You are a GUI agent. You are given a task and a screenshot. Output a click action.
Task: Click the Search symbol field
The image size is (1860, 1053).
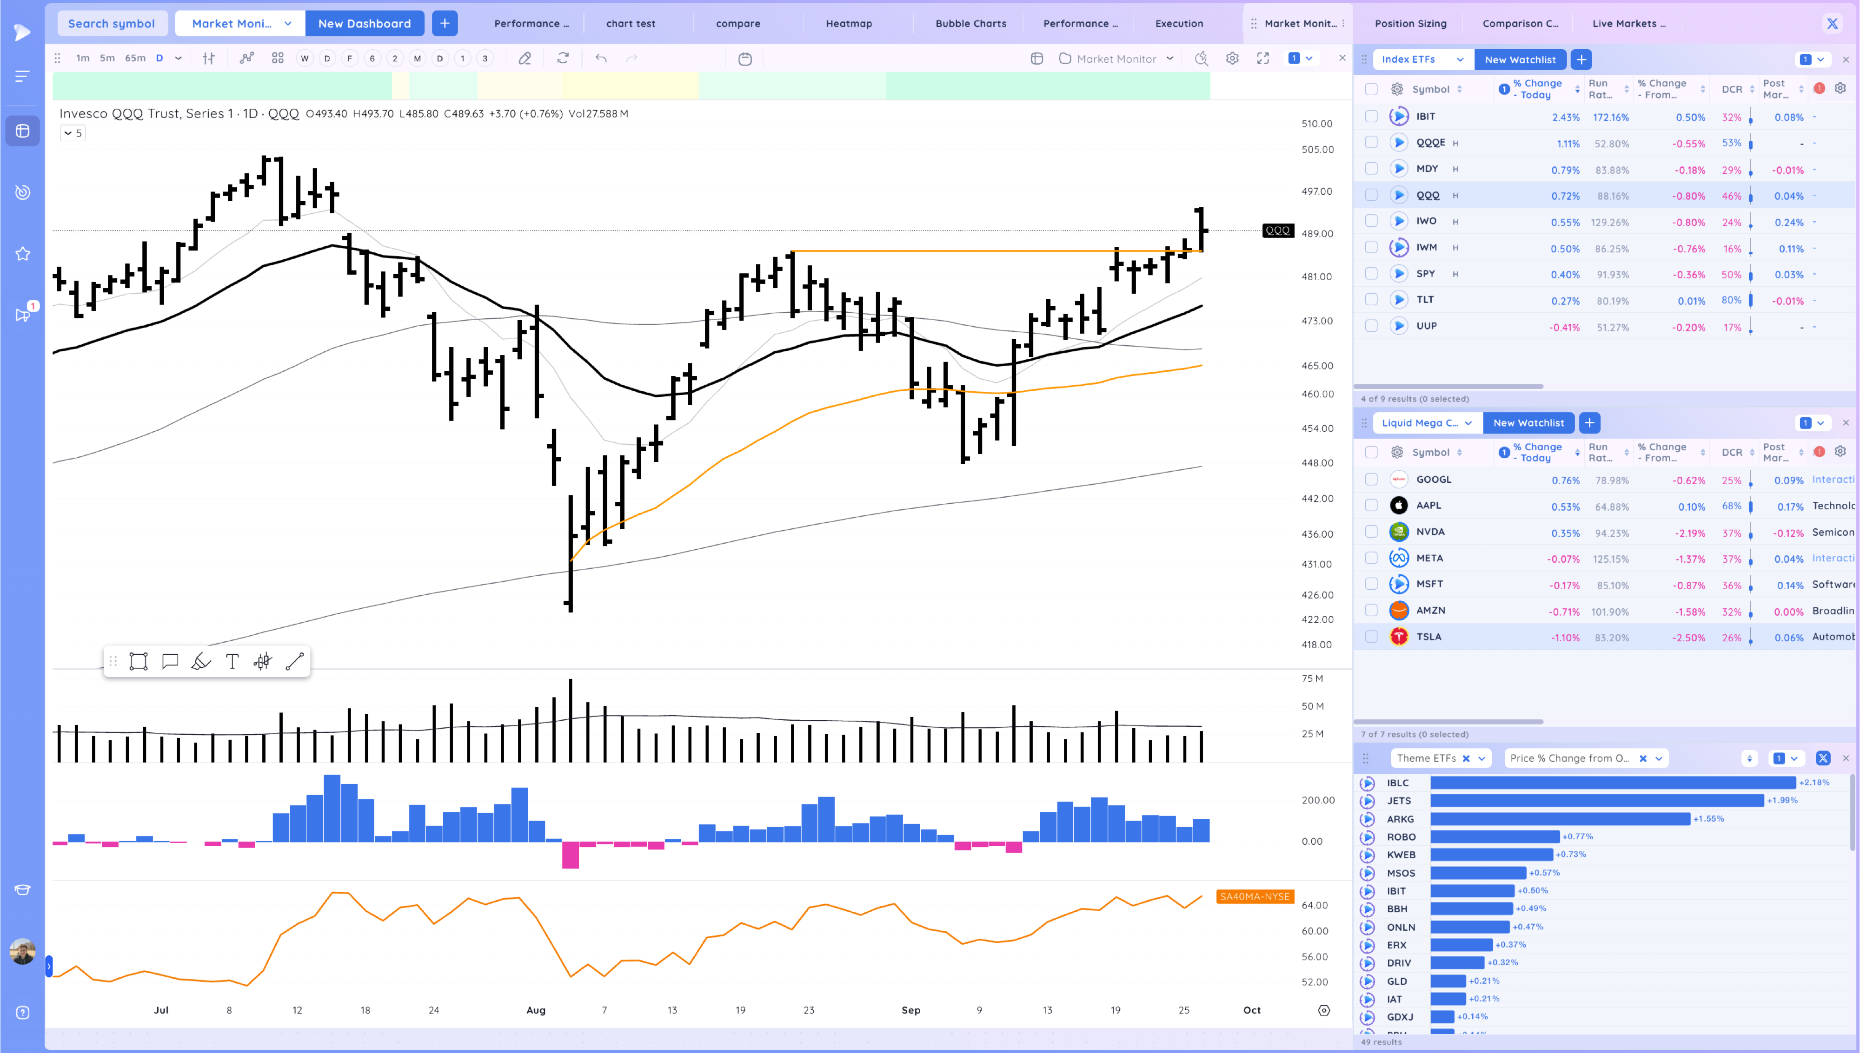112,23
